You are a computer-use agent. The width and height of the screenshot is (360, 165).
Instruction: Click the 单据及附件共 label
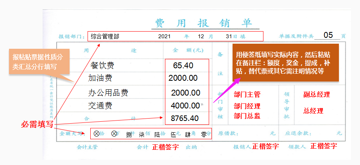[296, 36]
